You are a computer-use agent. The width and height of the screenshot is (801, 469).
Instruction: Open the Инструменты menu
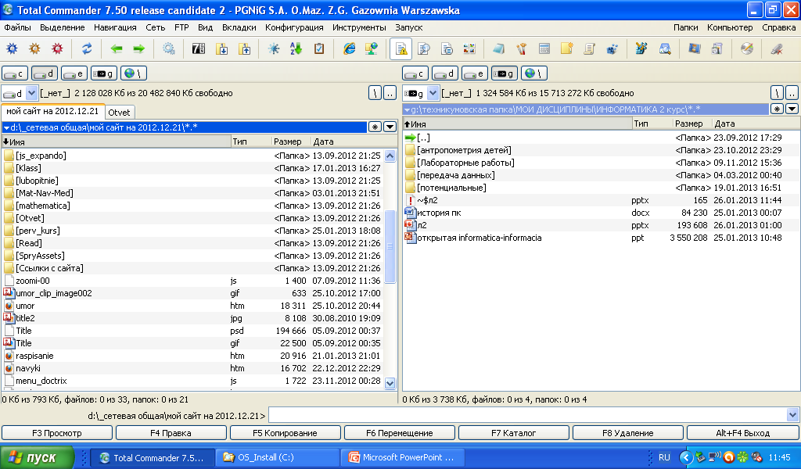tap(359, 27)
